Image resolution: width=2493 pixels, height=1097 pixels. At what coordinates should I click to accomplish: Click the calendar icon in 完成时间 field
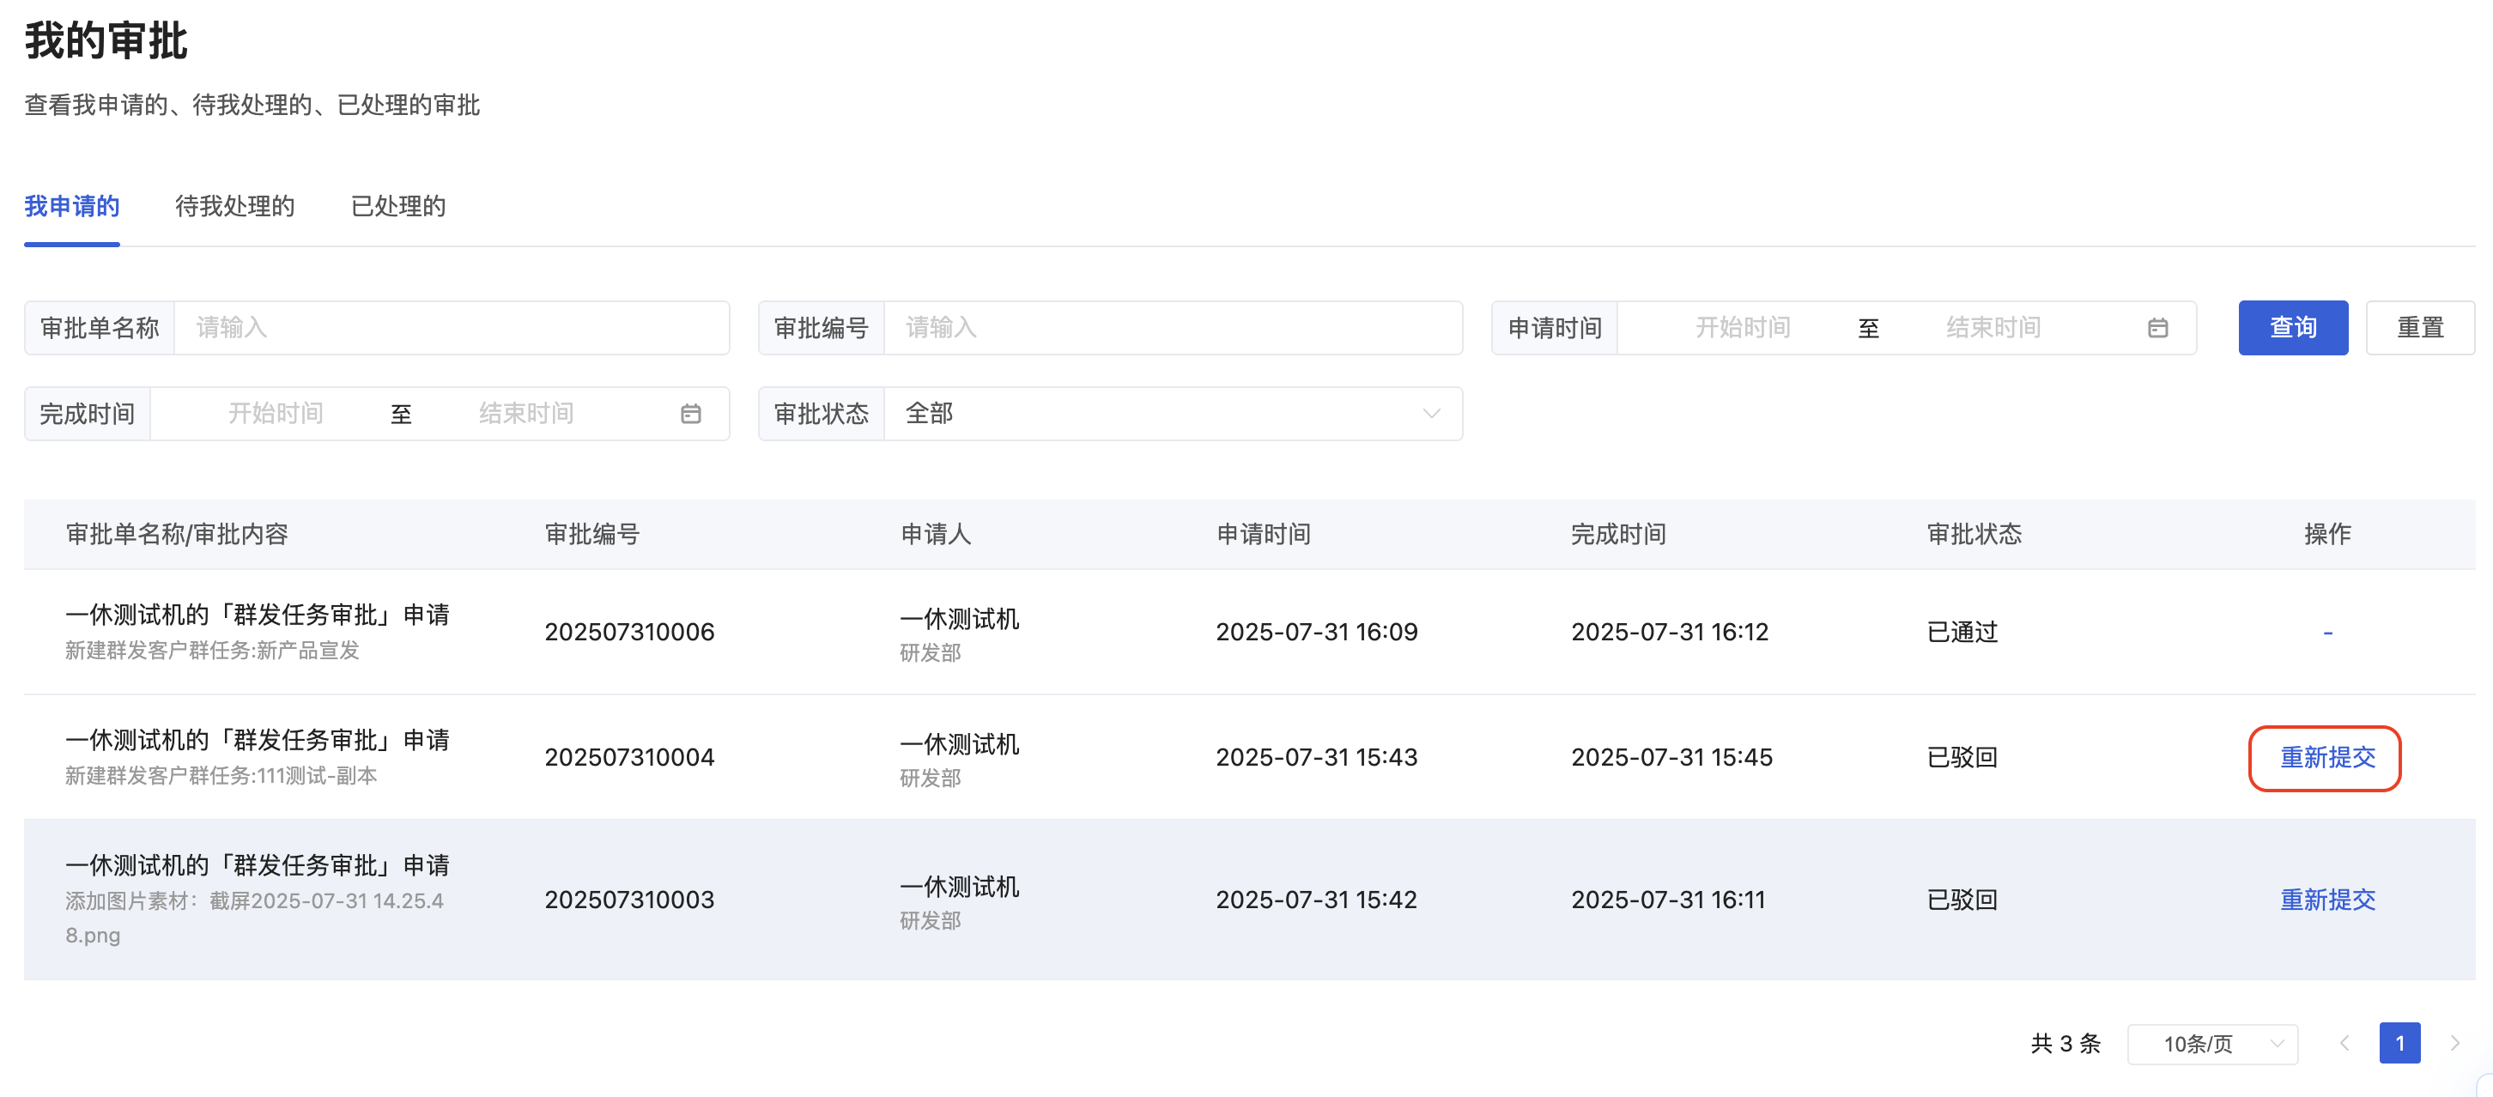tap(690, 414)
